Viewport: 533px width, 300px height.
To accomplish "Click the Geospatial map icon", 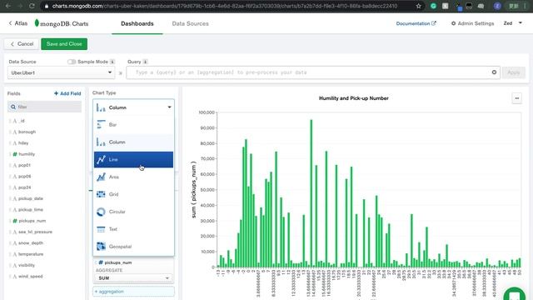I will coord(101,247).
